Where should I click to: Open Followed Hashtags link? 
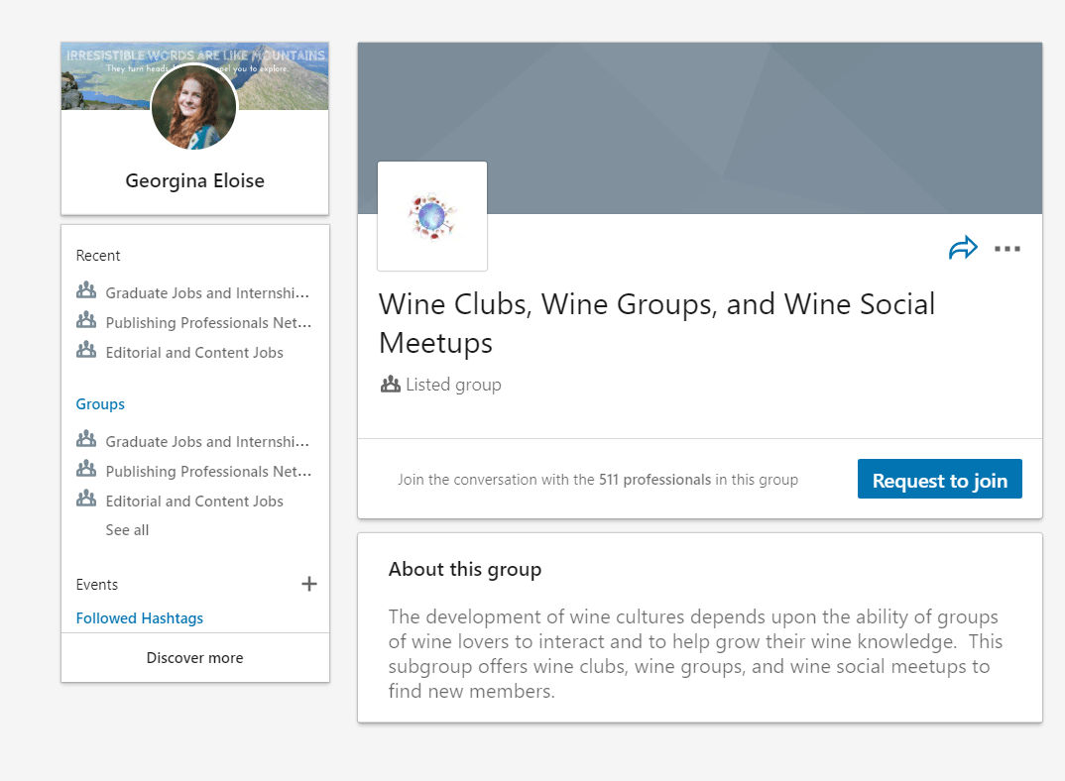[139, 618]
